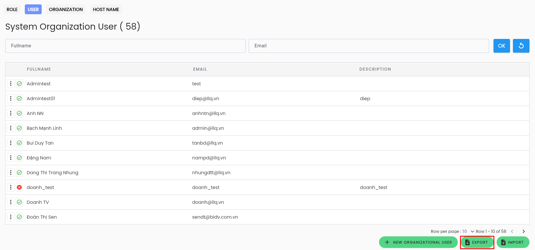Image resolution: width=535 pixels, height=250 pixels.
Task: Switch to the ROLE tab
Action: pos(12,9)
